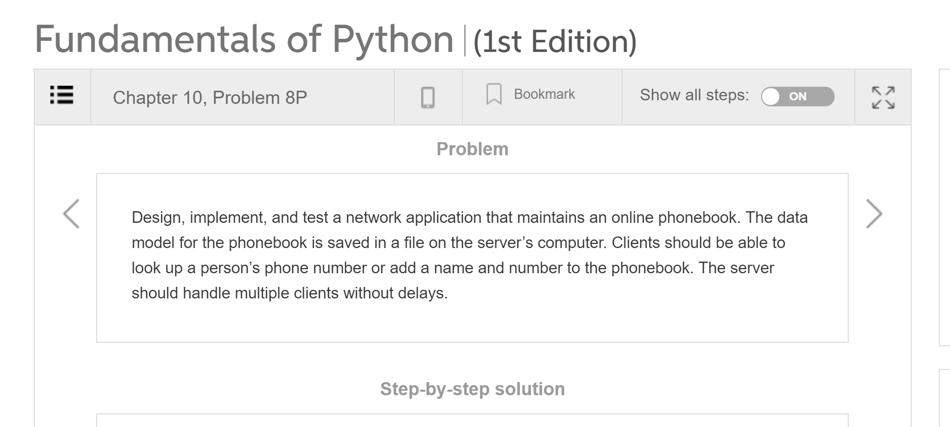Click the Fundamentals of Python title
This screenshot has width=950, height=427.
pyautogui.click(x=244, y=39)
